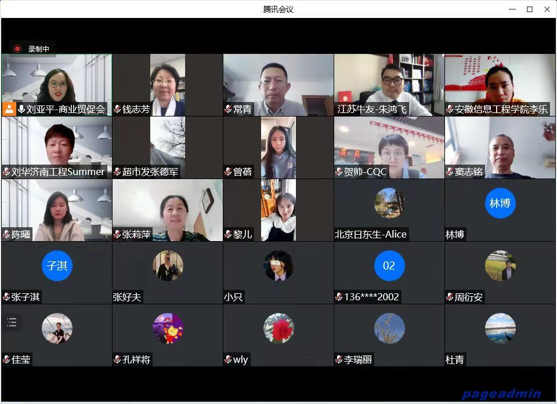The height and width of the screenshot is (404, 557).
Task: Click the name label 贺帅-CQC
Action: coord(365,172)
